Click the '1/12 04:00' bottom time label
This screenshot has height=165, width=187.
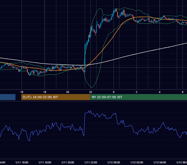[x=160, y=162]
